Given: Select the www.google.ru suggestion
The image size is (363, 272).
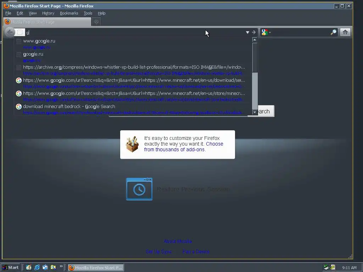Looking at the screenshot, I should (x=133, y=44).
